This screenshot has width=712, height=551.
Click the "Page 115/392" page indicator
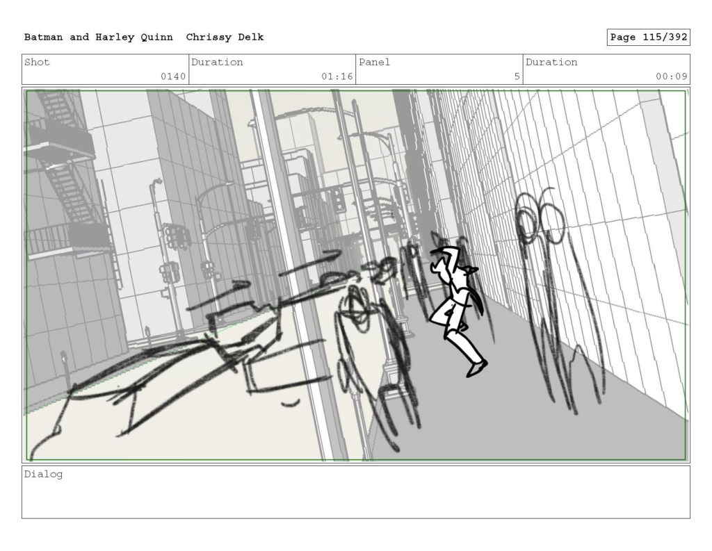pyautogui.click(x=649, y=38)
